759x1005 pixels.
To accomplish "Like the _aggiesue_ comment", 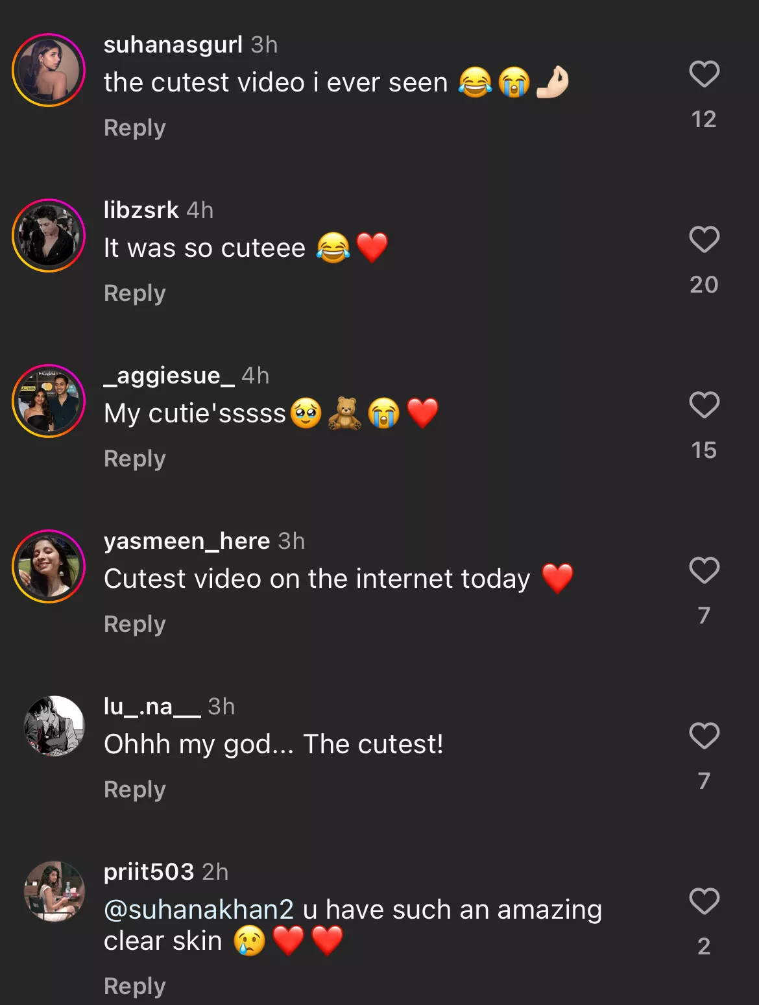I will pos(704,405).
